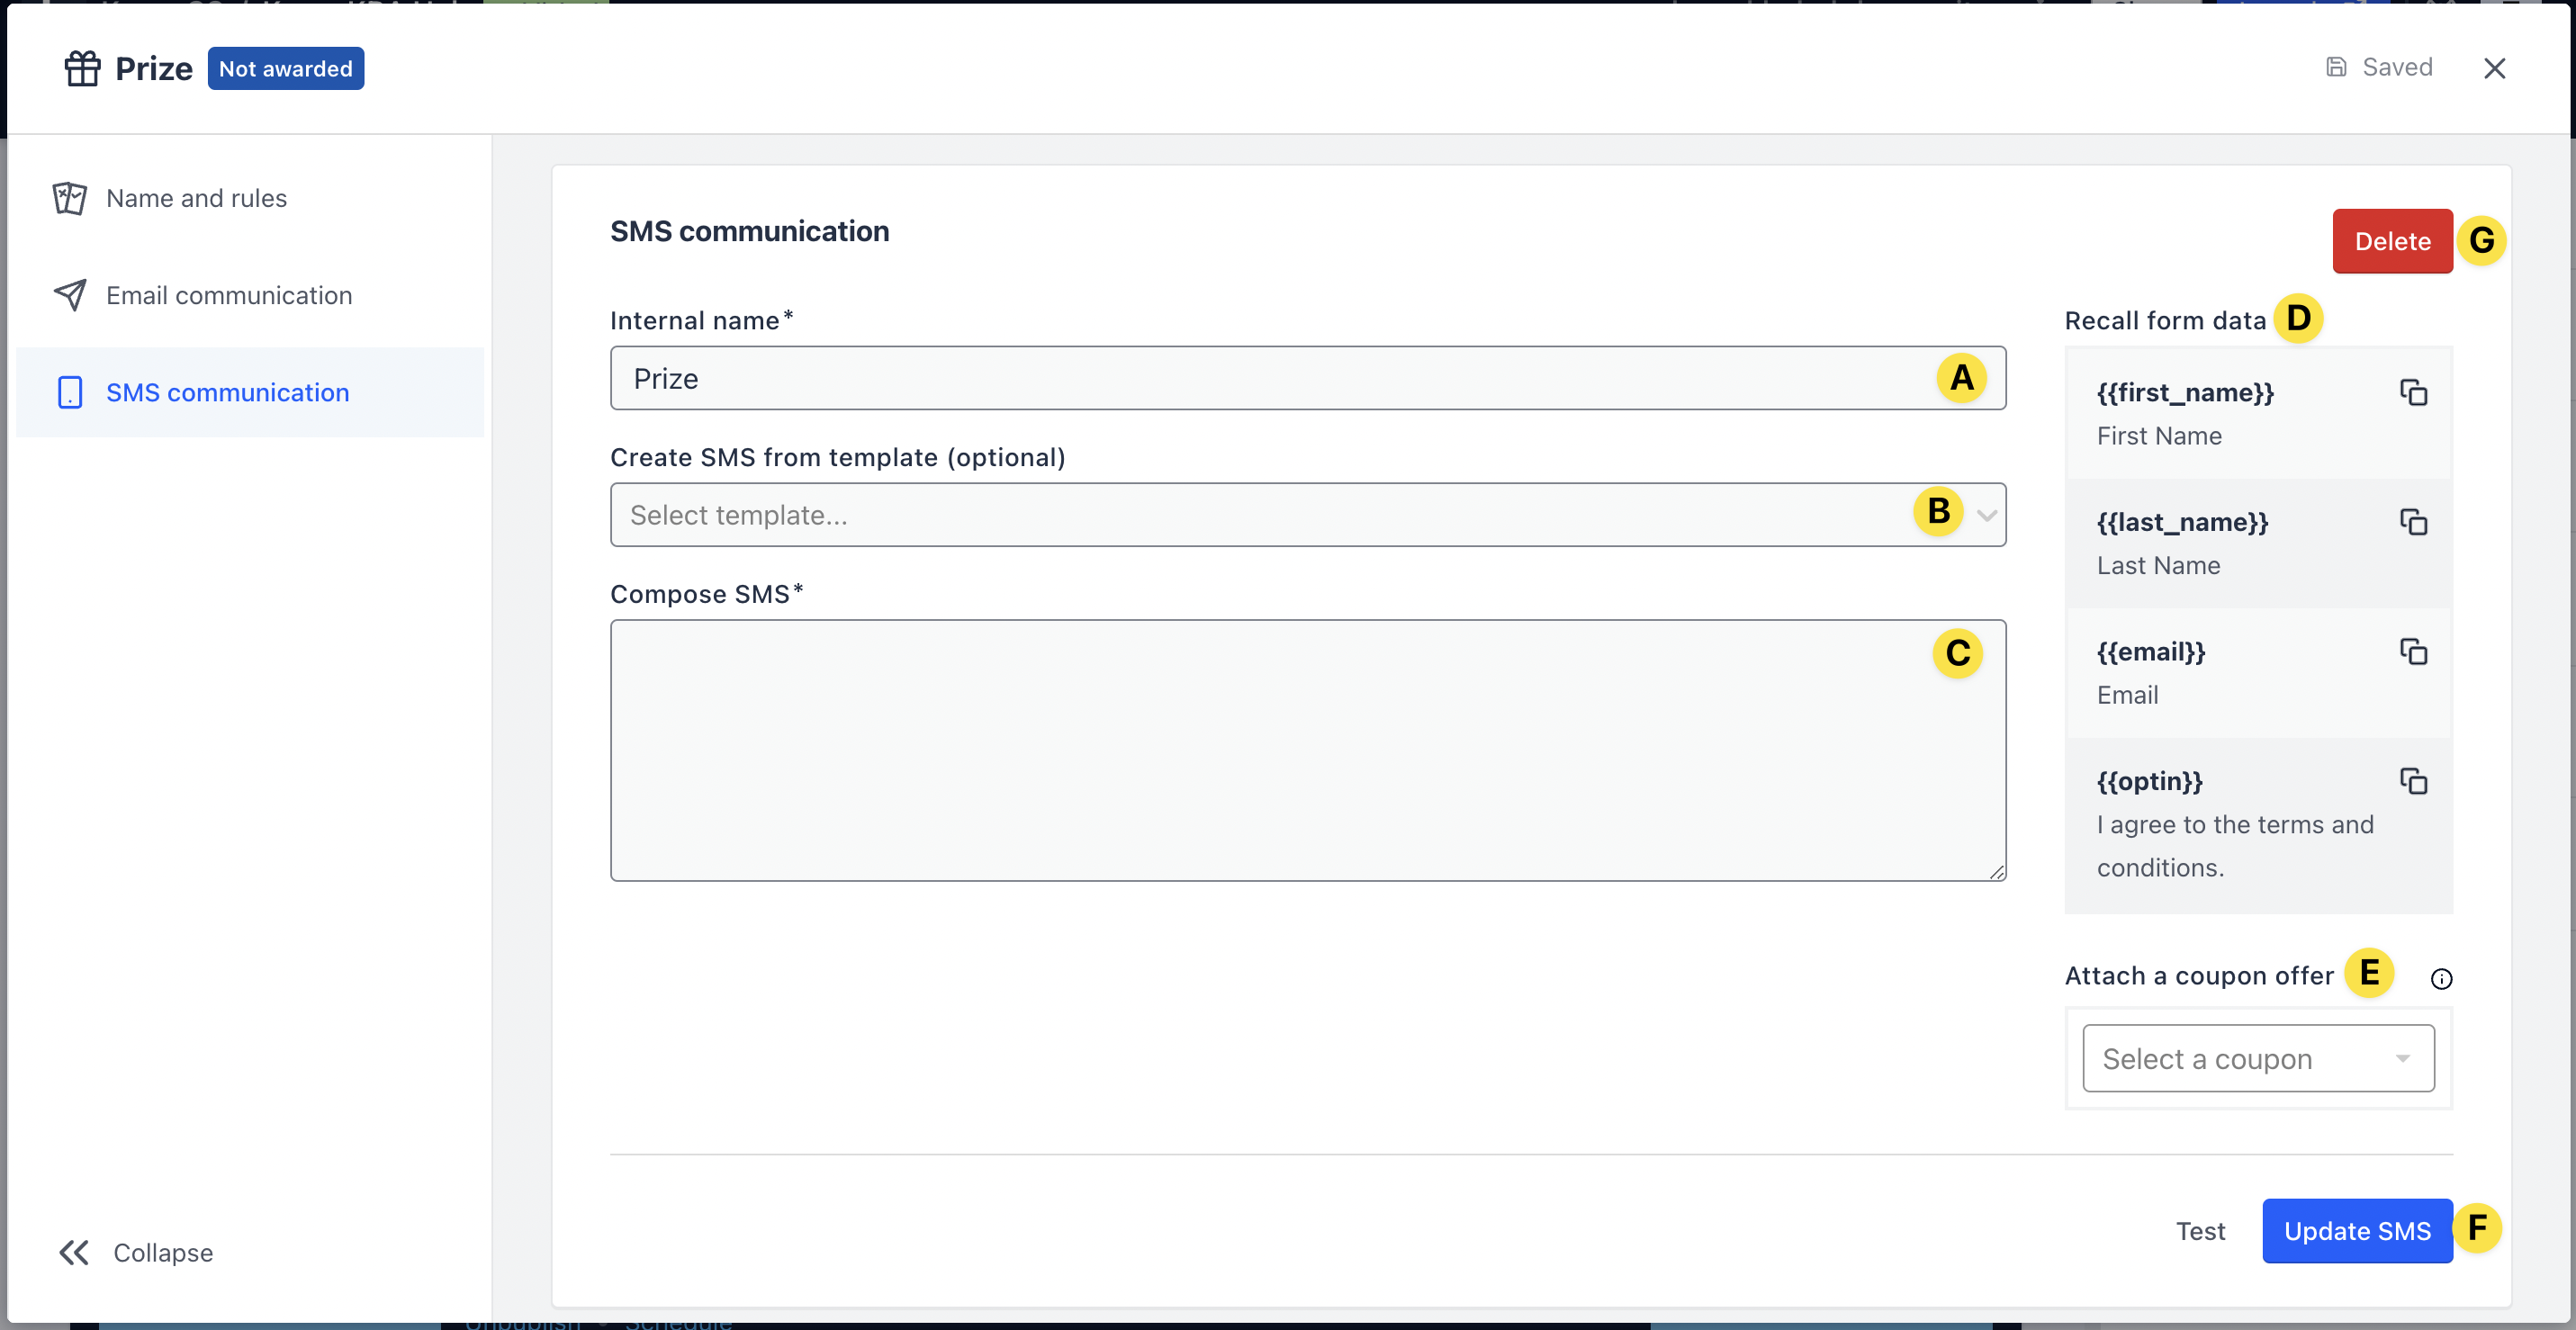Screen dimensions: 2576x1330
Task: Click the coupon offer info icon
Action: tap(2441, 979)
